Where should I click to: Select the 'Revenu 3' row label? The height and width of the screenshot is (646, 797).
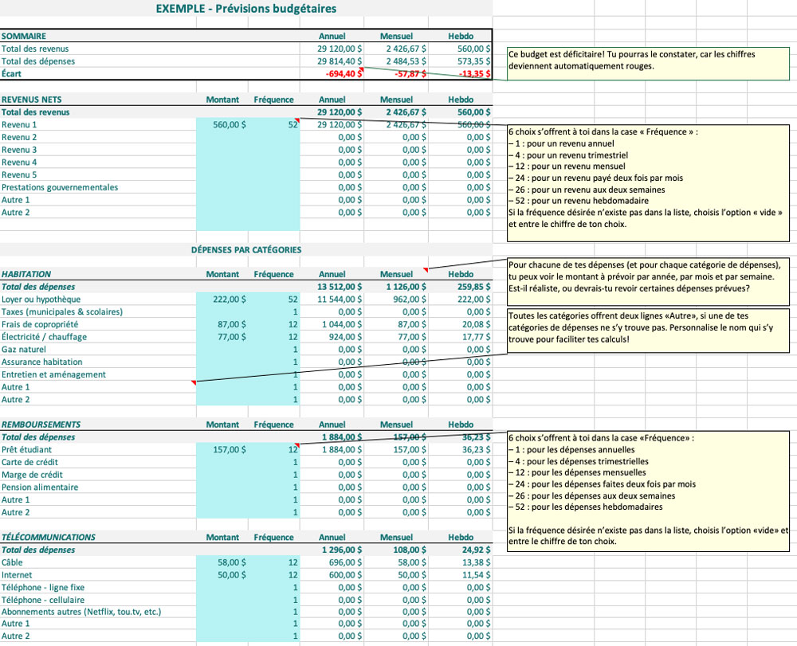point(19,150)
